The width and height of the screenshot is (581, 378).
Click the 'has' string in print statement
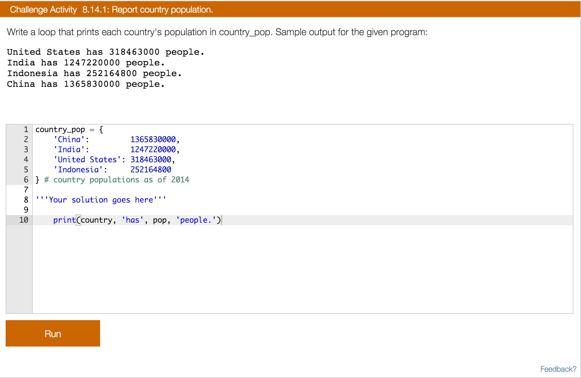(x=133, y=220)
